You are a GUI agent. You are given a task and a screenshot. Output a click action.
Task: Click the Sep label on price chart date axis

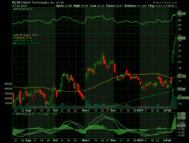(x=28, y=110)
